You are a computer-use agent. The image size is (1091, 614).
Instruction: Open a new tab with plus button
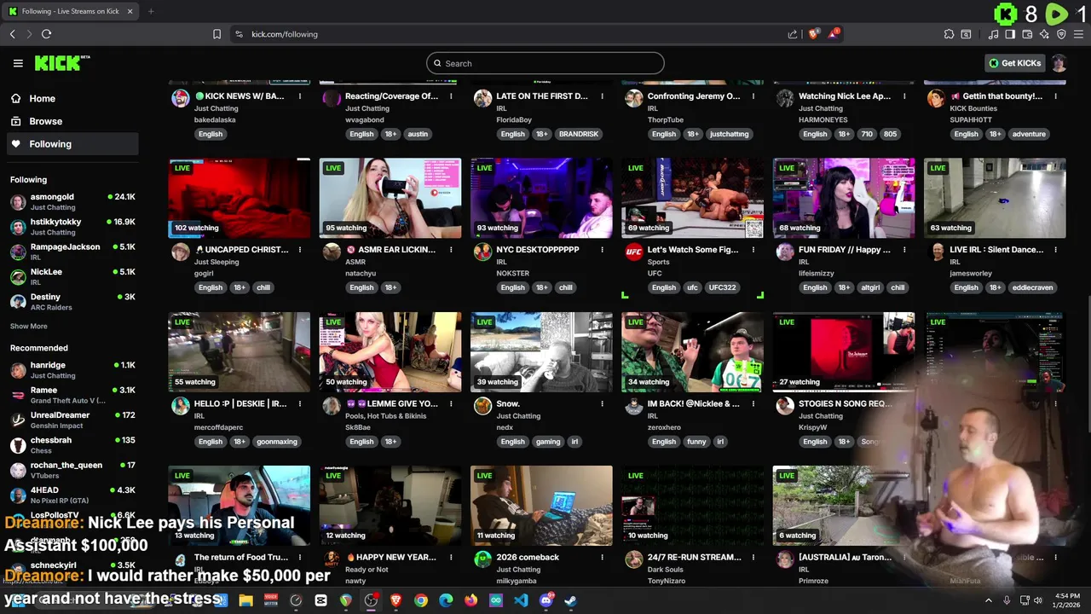coord(151,11)
